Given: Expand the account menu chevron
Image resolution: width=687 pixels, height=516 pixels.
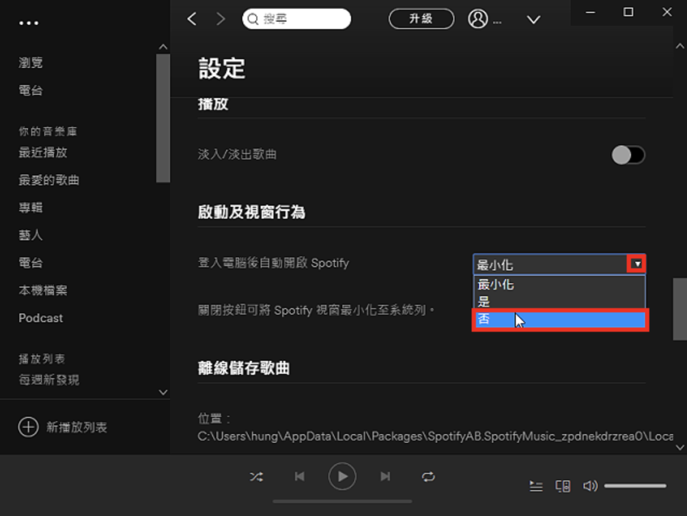Looking at the screenshot, I should point(533,20).
